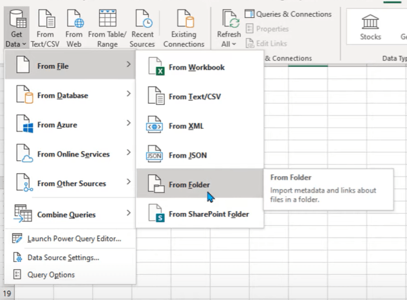The height and width of the screenshot is (300, 407).
Task: Choose From XML in submenu
Action: pyautogui.click(x=200, y=126)
